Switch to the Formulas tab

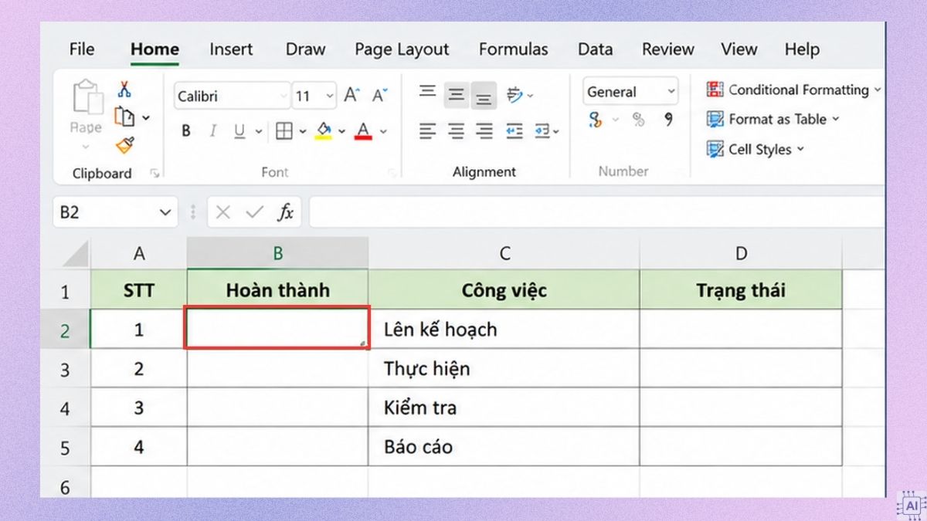[x=513, y=49]
